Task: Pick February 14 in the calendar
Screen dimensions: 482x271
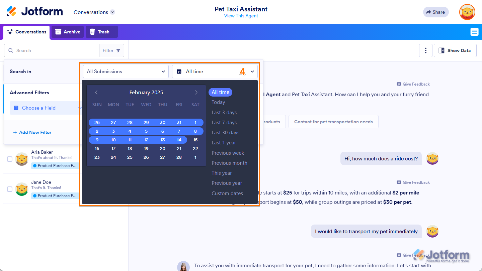Action: pyautogui.click(x=179, y=140)
